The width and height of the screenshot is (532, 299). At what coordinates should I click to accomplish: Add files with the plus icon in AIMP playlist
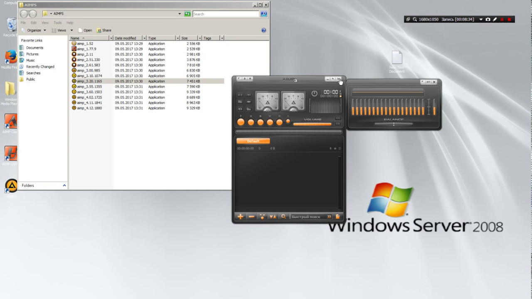[240, 216]
